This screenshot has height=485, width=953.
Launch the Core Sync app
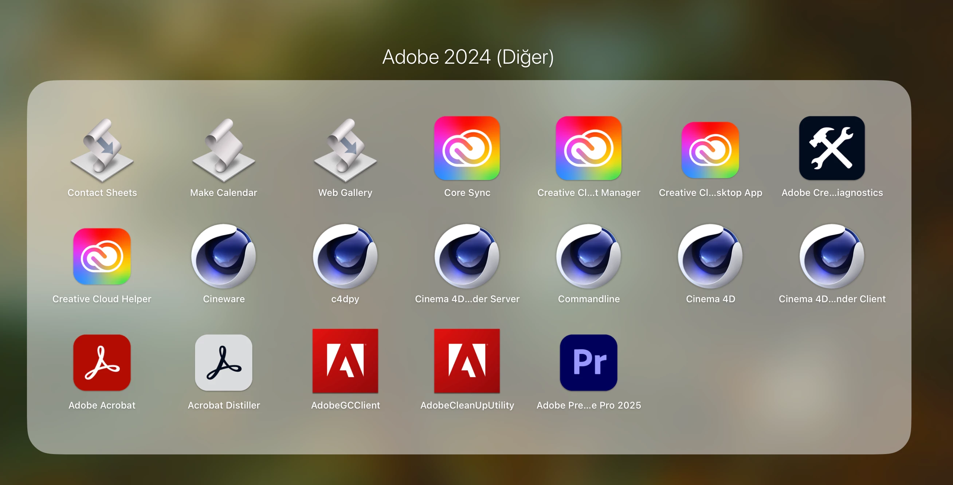[467, 148]
